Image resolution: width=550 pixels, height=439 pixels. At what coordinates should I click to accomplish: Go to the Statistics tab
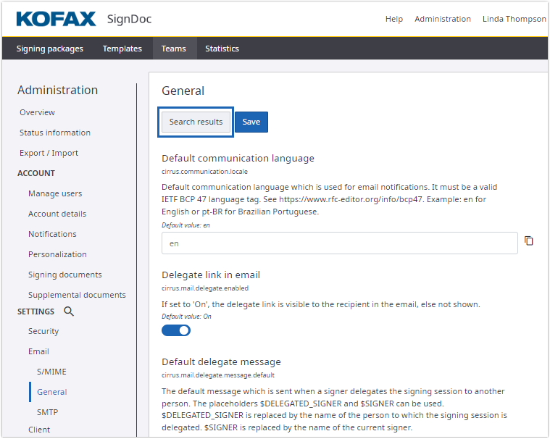[x=222, y=49]
